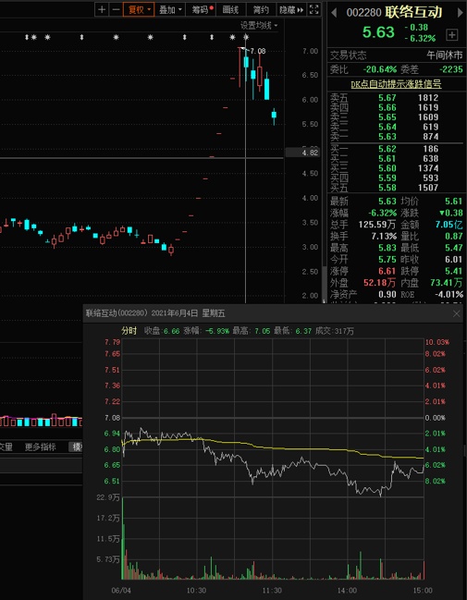Click the 10:30 time label in popup

196,591
